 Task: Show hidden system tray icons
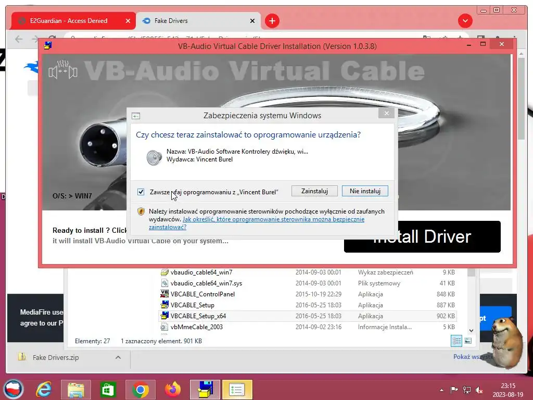[x=441, y=390]
